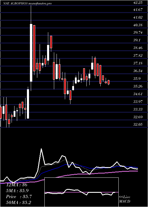This screenshot has width=148, height=207.
Task: Click the 42.25 price axis label
Action: click(138, 3)
